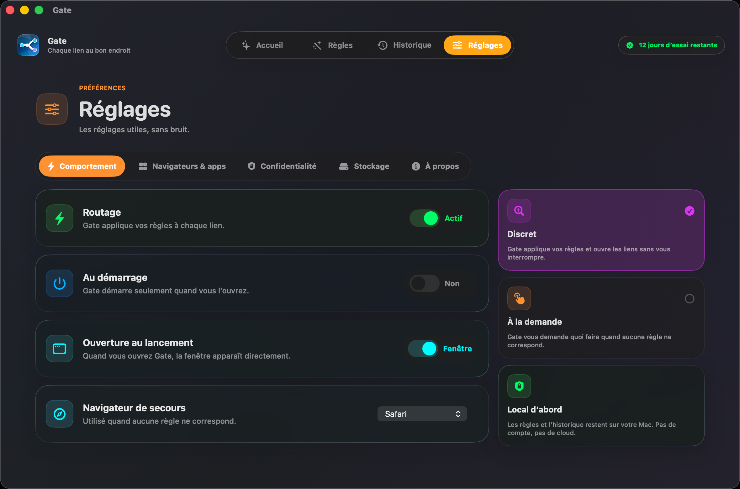Click the sparkle icon next to Accueil

coord(246,45)
